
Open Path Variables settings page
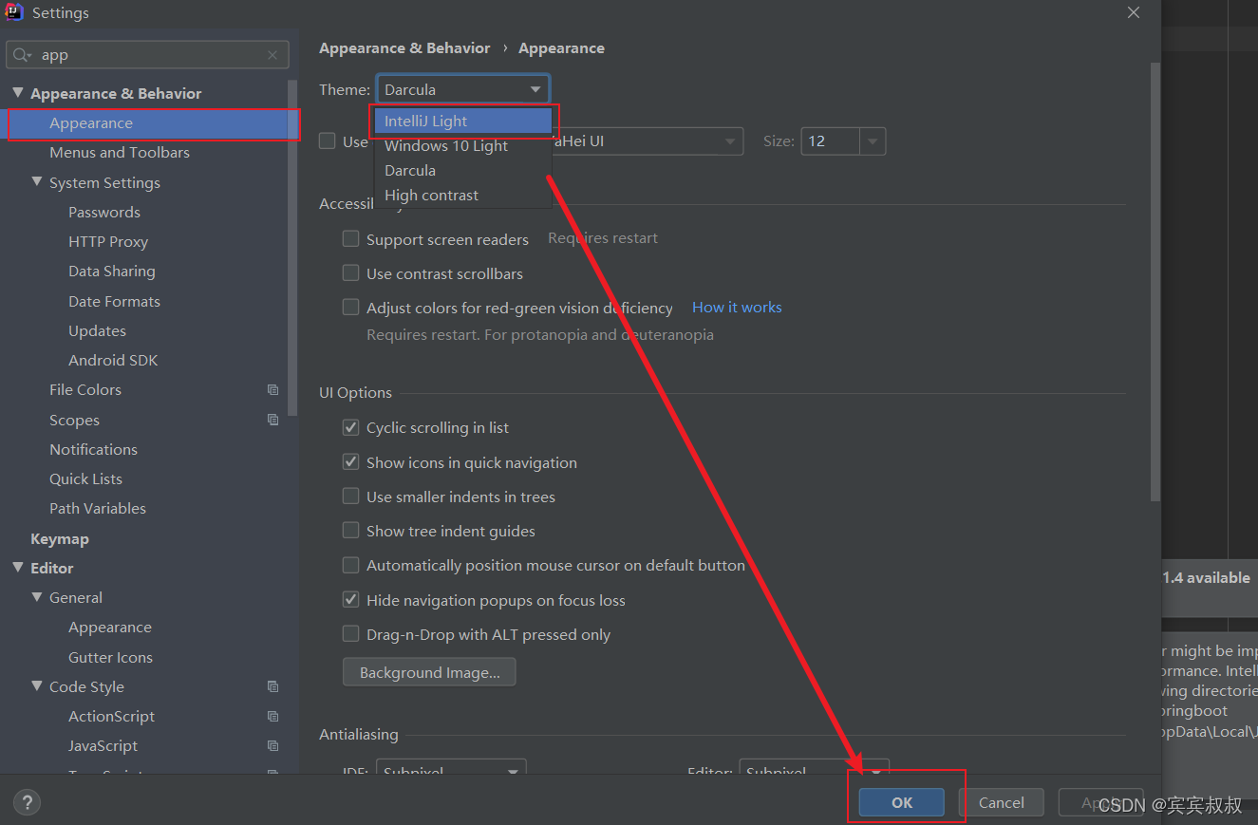pyautogui.click(x=98, y=508)
